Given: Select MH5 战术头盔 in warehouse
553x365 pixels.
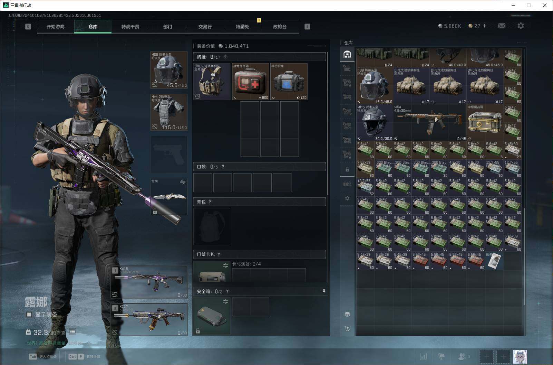Looking at the screenshot, I should click(x=375, y=123).
